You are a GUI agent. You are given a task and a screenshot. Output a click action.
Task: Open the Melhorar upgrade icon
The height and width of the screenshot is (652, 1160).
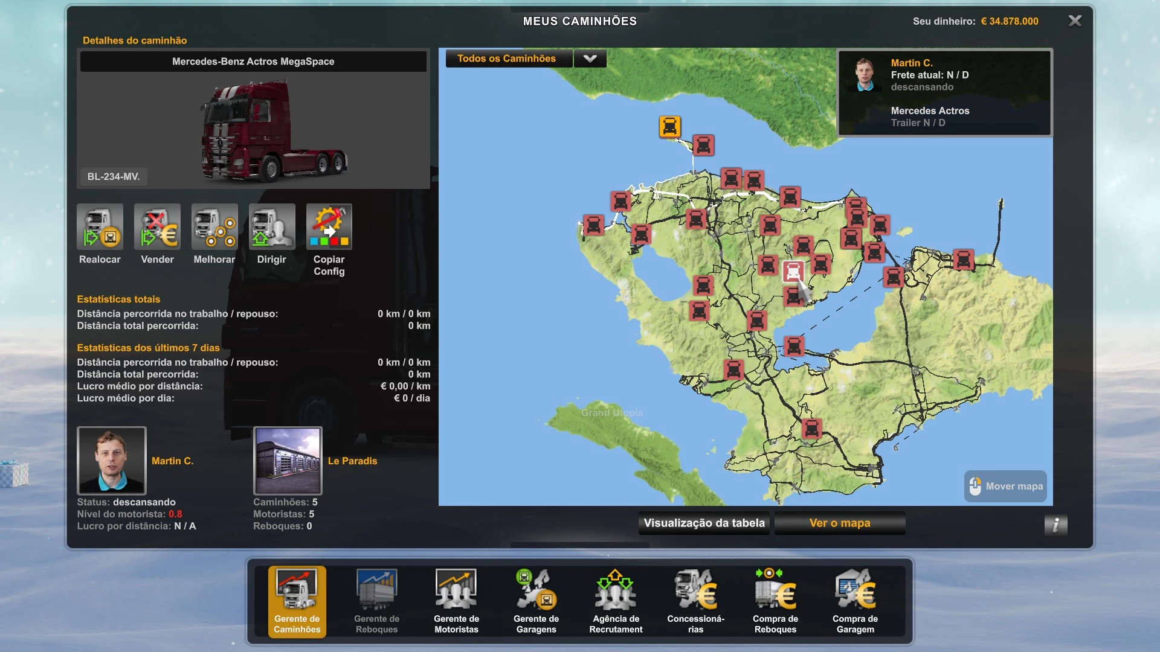(214, 227)
